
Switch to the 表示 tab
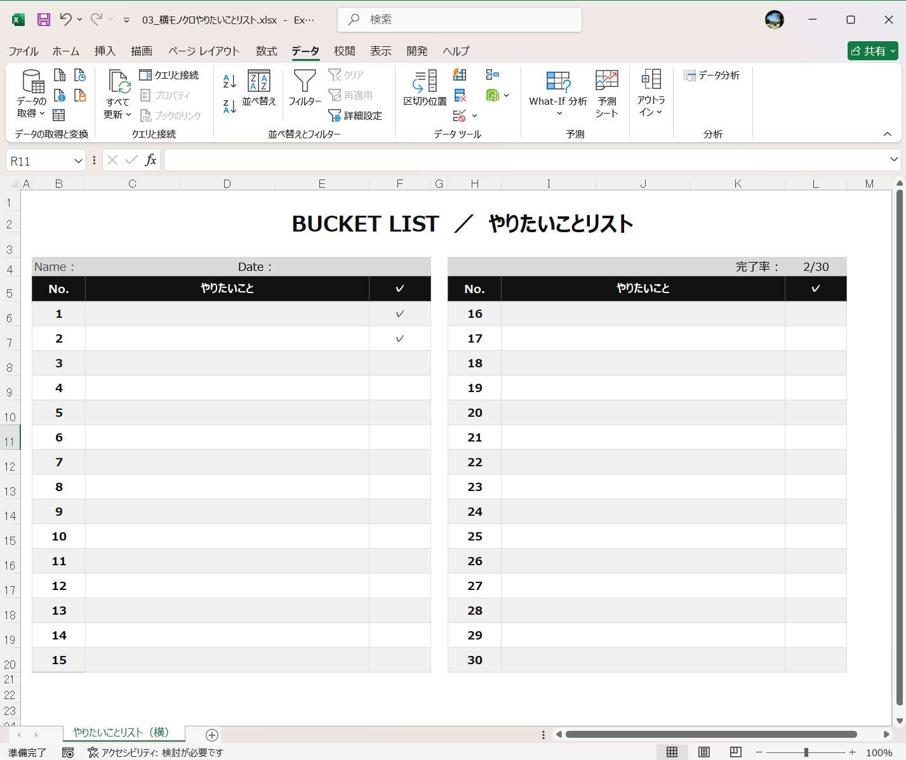pos(381,51)
